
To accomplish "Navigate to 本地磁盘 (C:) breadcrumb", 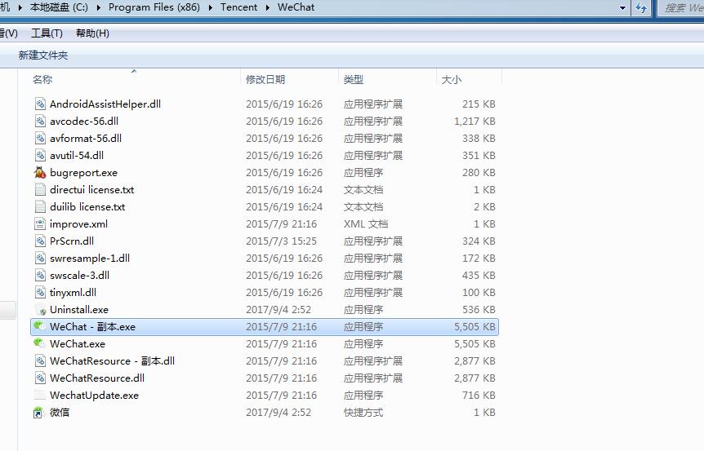I will click(59, 7).
